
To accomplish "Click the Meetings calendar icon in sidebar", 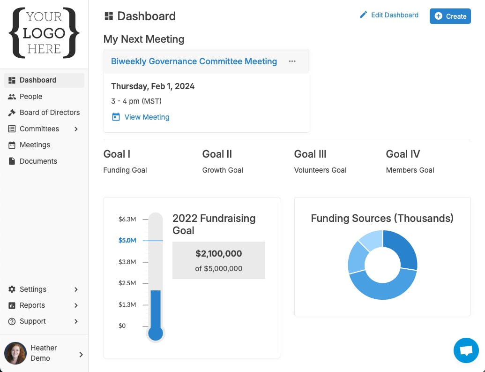I will (x=11, y=145).
